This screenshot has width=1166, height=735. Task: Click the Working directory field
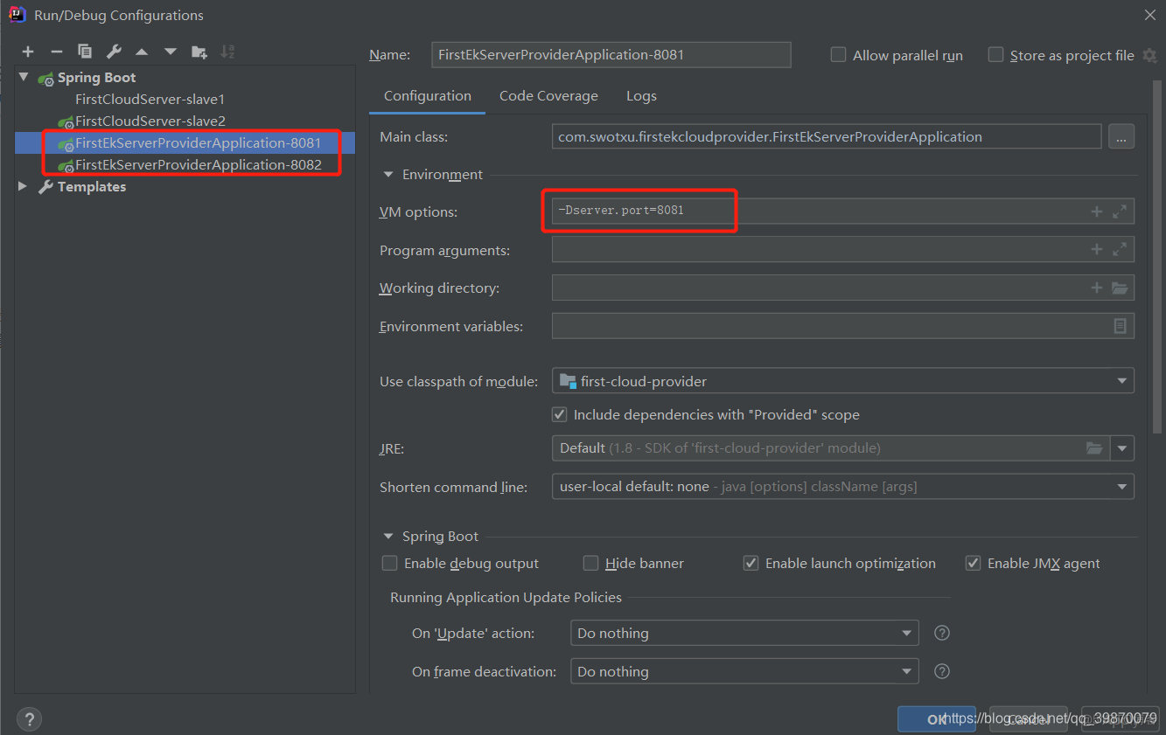pyautogui.click(x=843, y=288)
